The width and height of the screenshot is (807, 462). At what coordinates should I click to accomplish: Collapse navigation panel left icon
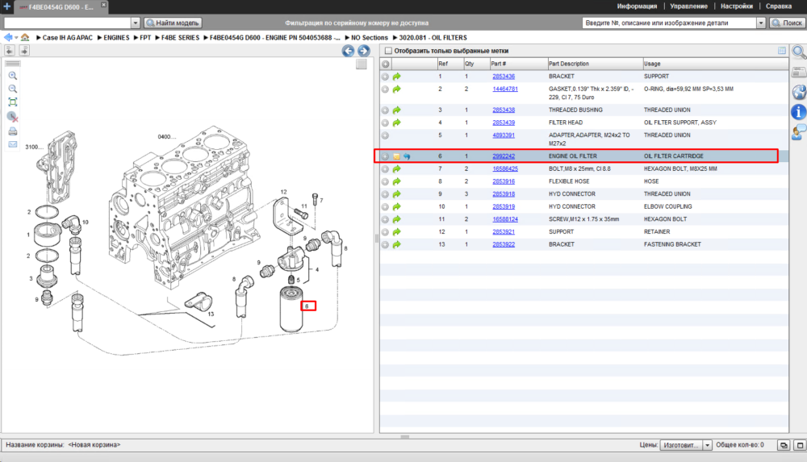[9, 50]
